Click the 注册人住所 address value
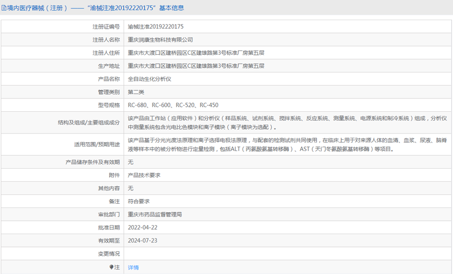The height and width of the screenshot is (274, 453). [x=196, y=53]
